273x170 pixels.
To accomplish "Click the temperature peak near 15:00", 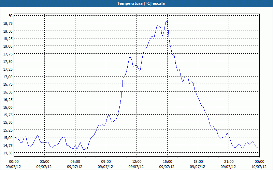I will pyautogui.click(x=167, y=20).
